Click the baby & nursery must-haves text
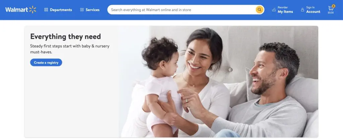Screen dimensions: 343x140 coord(69,49)
